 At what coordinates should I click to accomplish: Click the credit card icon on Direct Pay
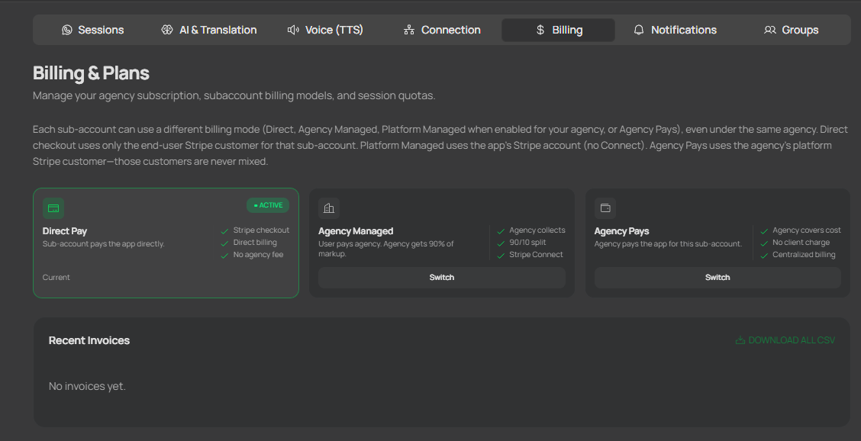tap(53, 209)
